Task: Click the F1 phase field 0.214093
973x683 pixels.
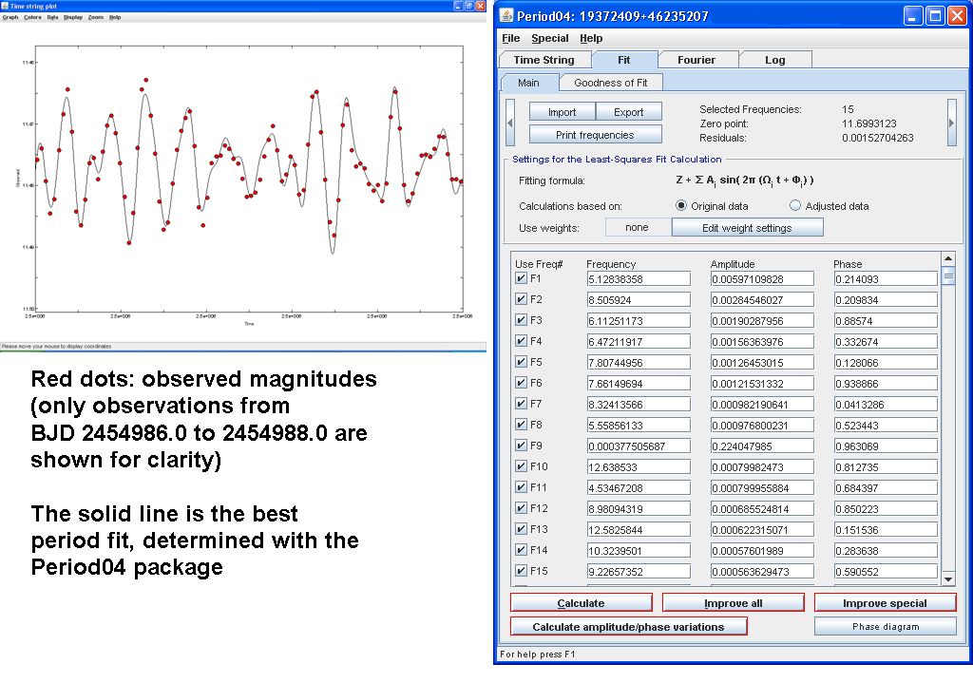Action: coord(886,279)
